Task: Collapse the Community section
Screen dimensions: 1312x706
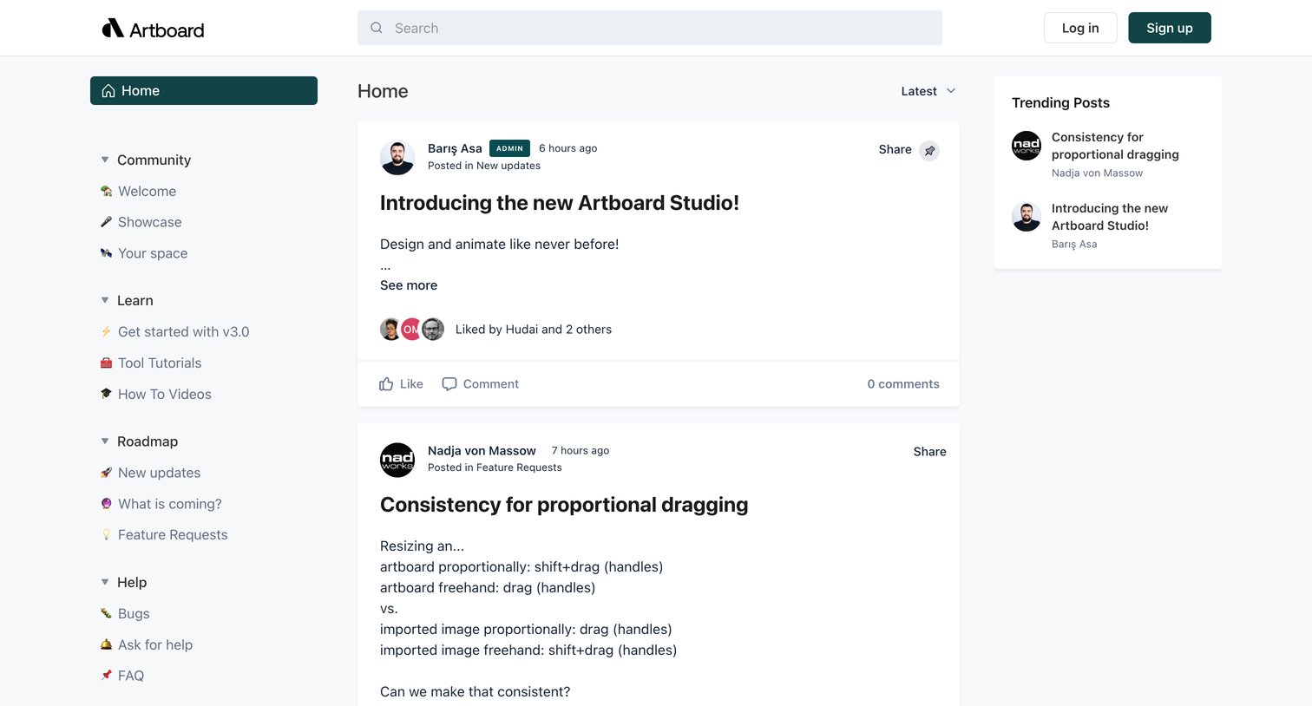Action: tap(105, 160)
